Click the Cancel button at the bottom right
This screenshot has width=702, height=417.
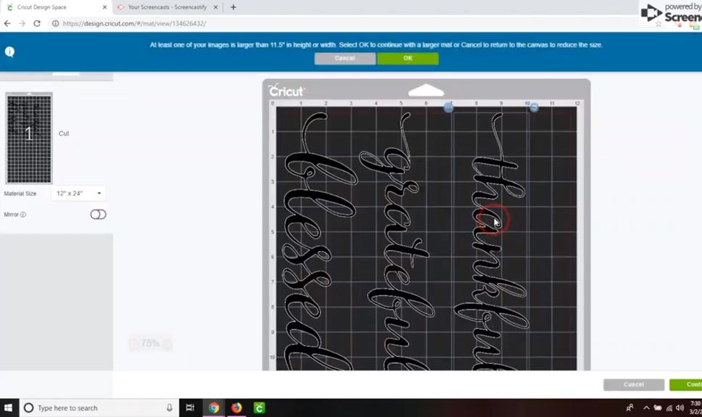(x=634, y=384)
